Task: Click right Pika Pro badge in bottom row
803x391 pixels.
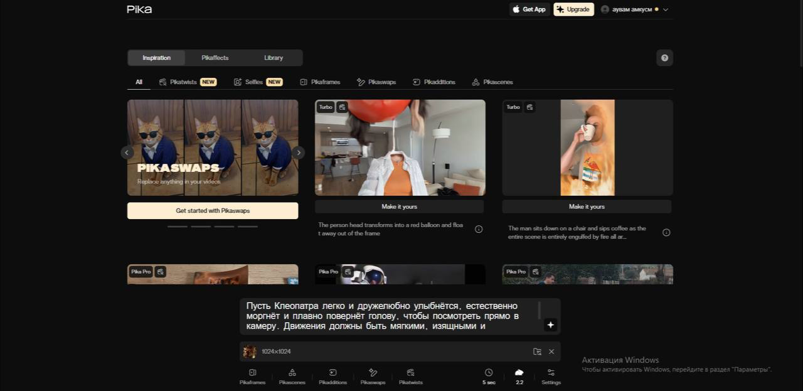Action: click(516, 272)
